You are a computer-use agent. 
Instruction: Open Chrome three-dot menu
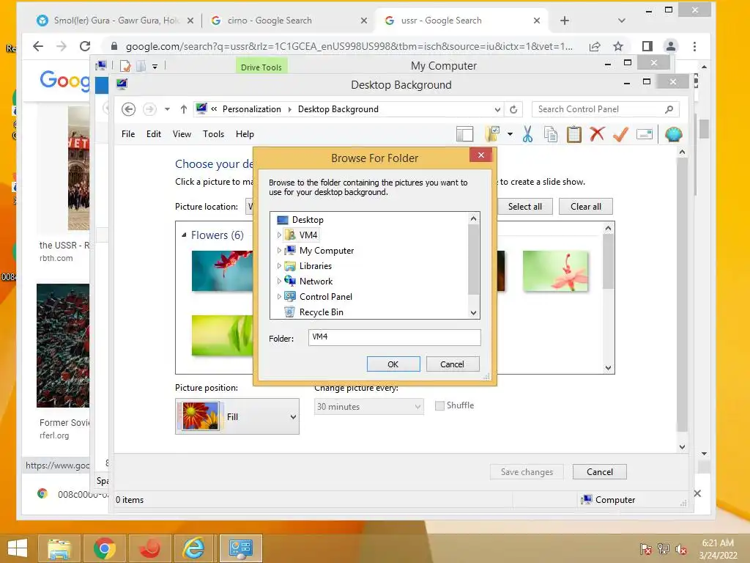[x=694, y=46]
